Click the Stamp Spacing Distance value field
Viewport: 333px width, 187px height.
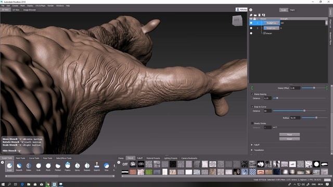[267, 98]
